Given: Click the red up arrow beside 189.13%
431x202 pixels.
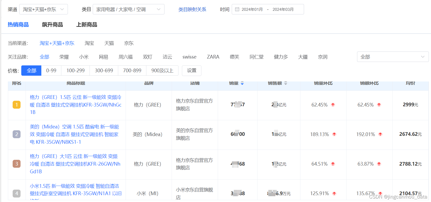Looking at the screenshot, I should point(334,134).
